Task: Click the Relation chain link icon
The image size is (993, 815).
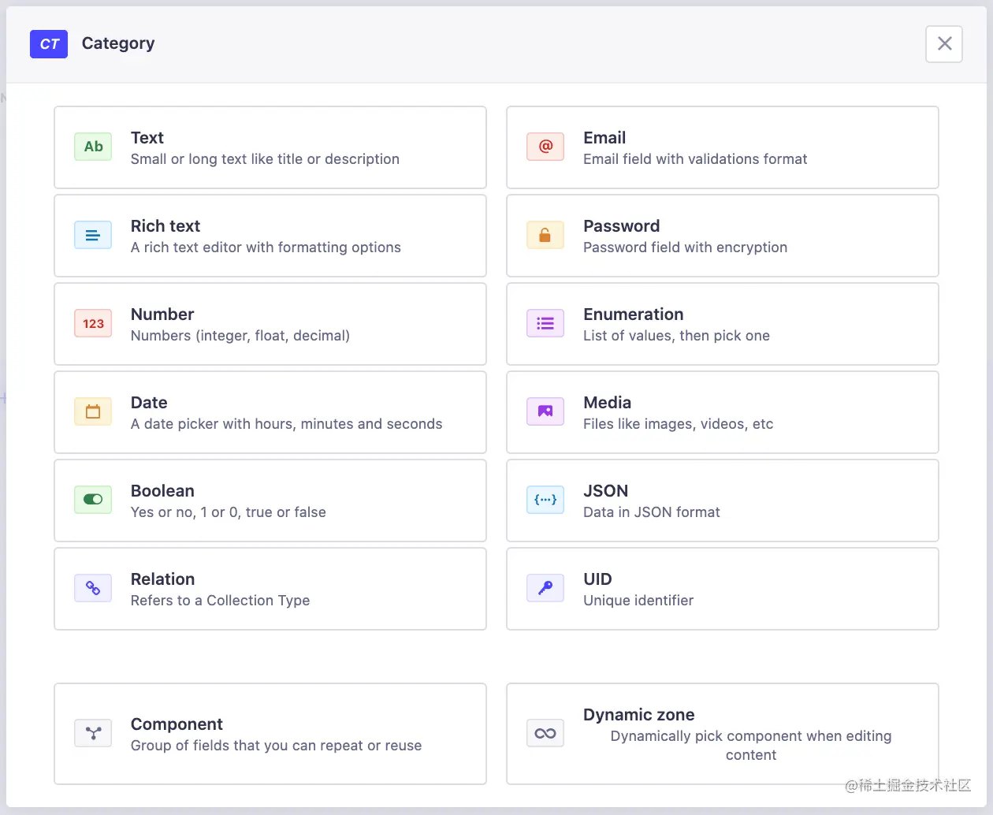Action: [93, 588]
